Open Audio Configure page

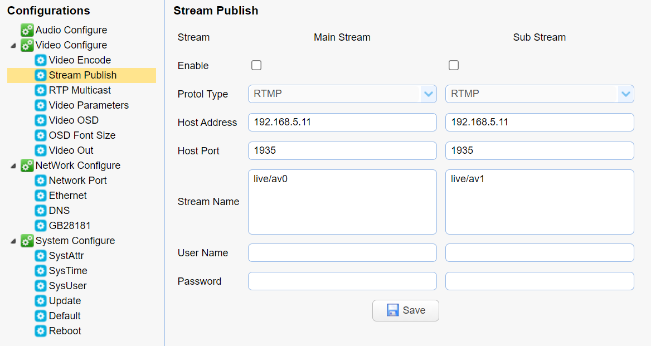pos(71,30)
